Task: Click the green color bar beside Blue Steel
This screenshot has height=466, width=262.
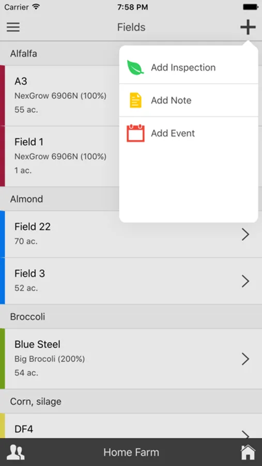Action: pos(3,359)
